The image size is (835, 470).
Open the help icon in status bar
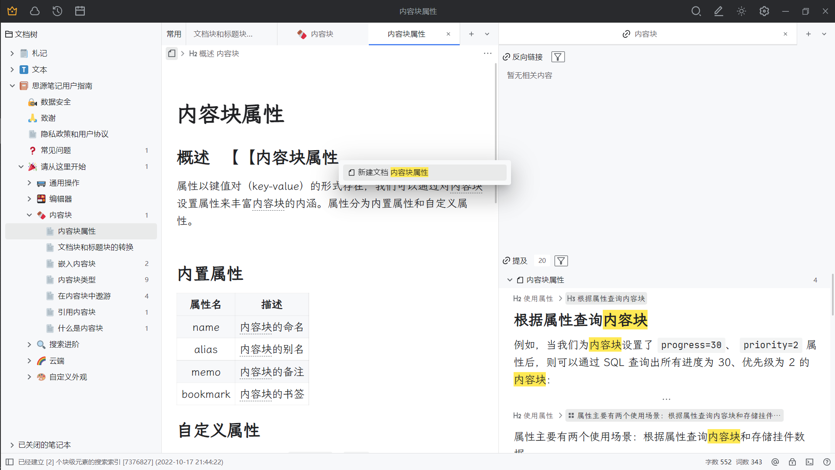click(827, 462)
